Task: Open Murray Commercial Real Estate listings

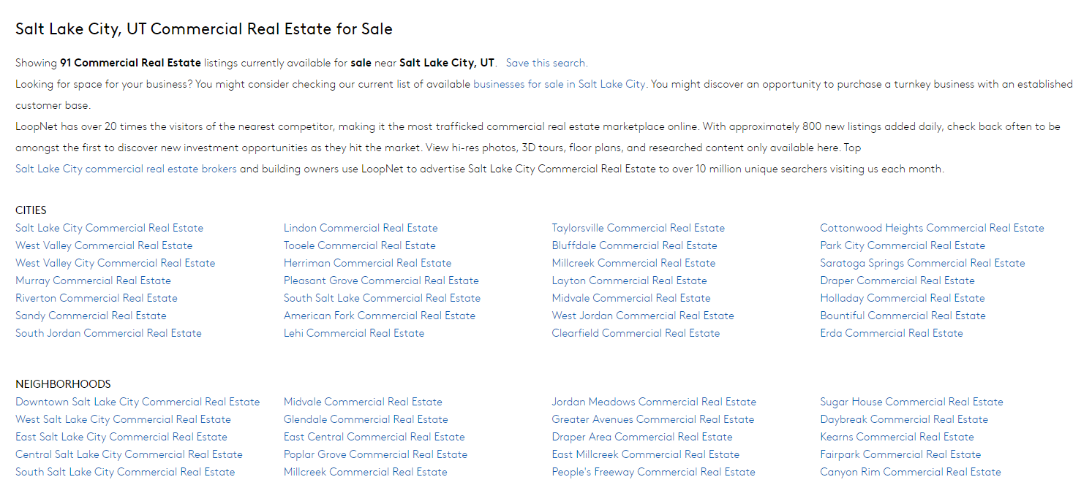Action: (93, 280)
